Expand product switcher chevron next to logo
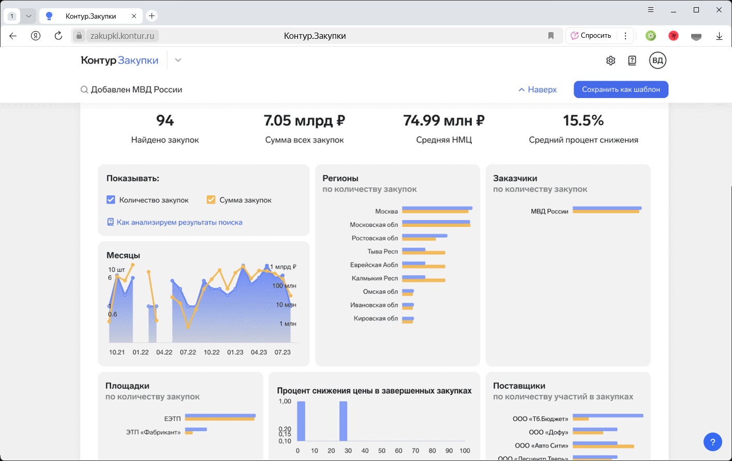Viewport: 732px width, 461px height. (x=178, y=61)
